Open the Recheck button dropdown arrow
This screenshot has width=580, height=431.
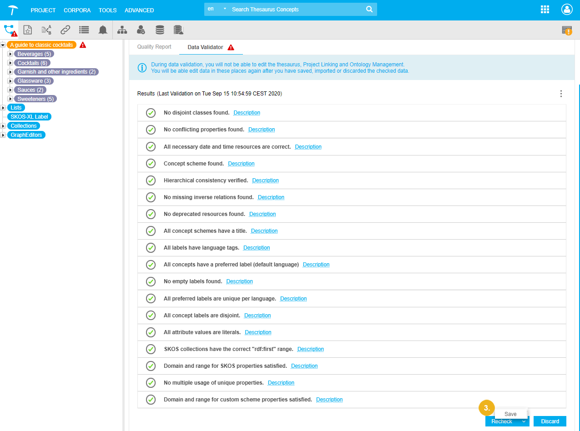[524, 421]
